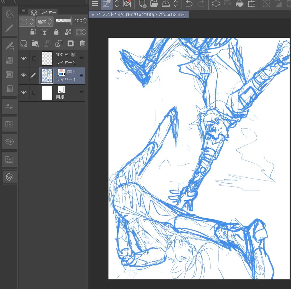291x289 pixels.
Task: Clear with the dotted circle icon
Action: [x=216, y=3]
